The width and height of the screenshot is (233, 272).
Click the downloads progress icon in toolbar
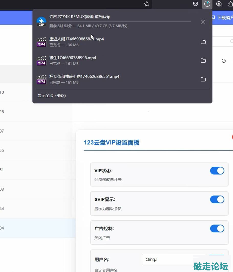[207, 4]
